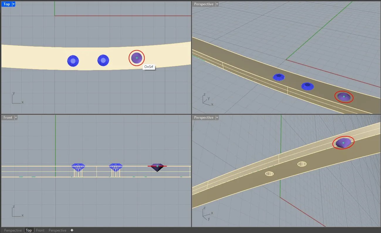Screen dimensions: 381x233
Task: Expand the upper Perspective viewport dropdown arrow
Action: pos(217,4)
